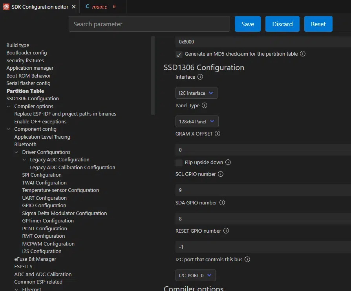Click the partition table offset field 0x8000
This screenshot has width=351, height=291.
tap(263, 42)
